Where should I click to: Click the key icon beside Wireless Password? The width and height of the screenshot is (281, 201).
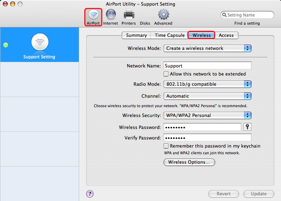247,127
